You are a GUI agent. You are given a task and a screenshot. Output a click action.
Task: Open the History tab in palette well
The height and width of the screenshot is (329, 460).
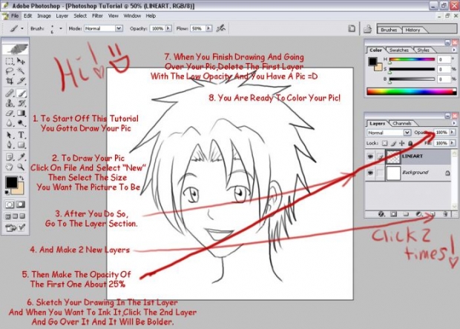pyautogui.click(x=413, y=30)
